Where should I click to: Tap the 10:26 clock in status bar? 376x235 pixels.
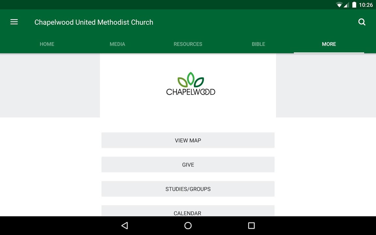(366, 5)
